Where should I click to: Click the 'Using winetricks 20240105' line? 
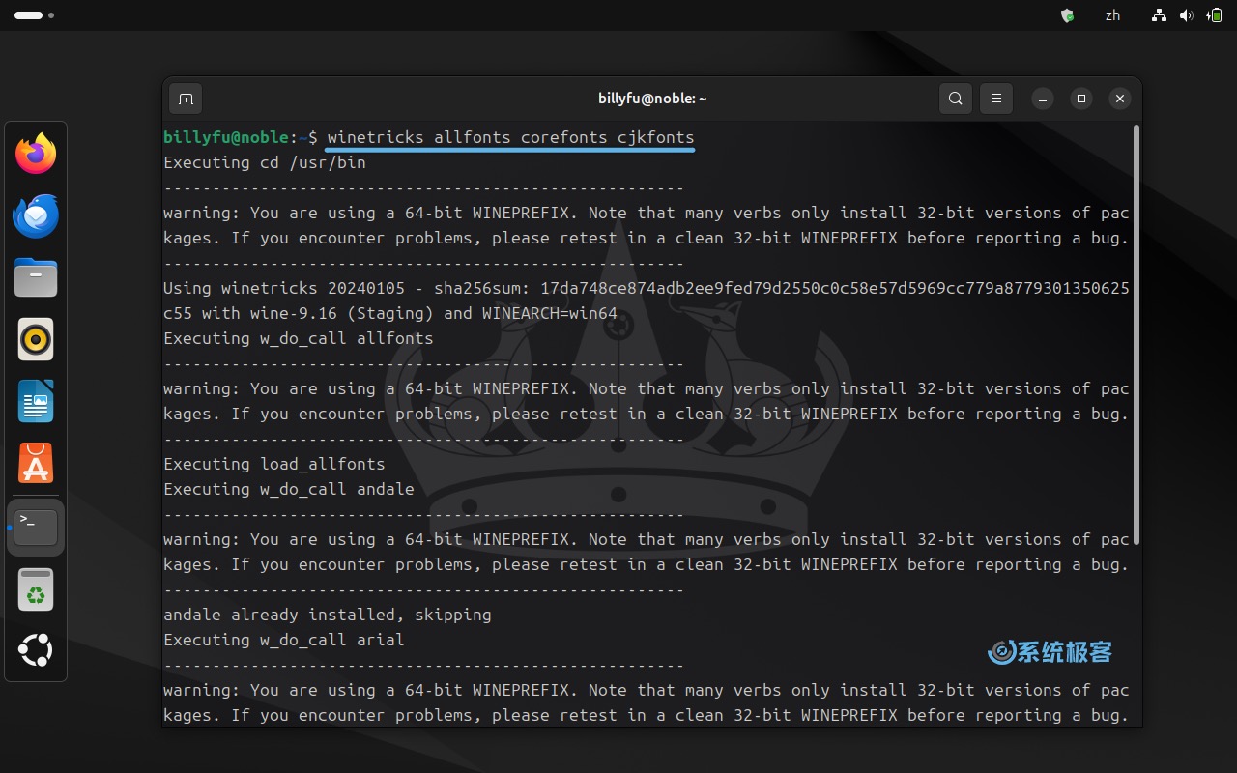(x=647, y=288)
